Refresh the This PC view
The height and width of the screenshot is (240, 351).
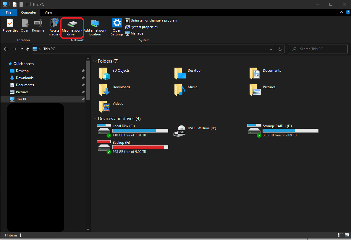click(280, 49)
